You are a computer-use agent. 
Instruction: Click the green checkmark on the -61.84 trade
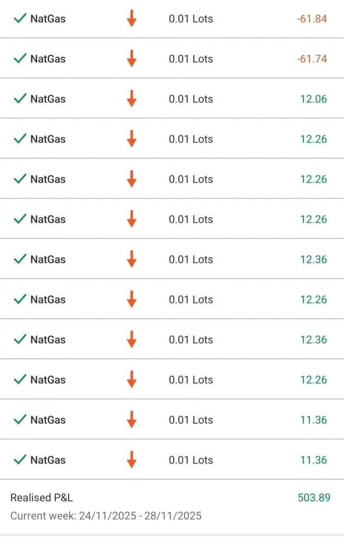pos(20,18)
